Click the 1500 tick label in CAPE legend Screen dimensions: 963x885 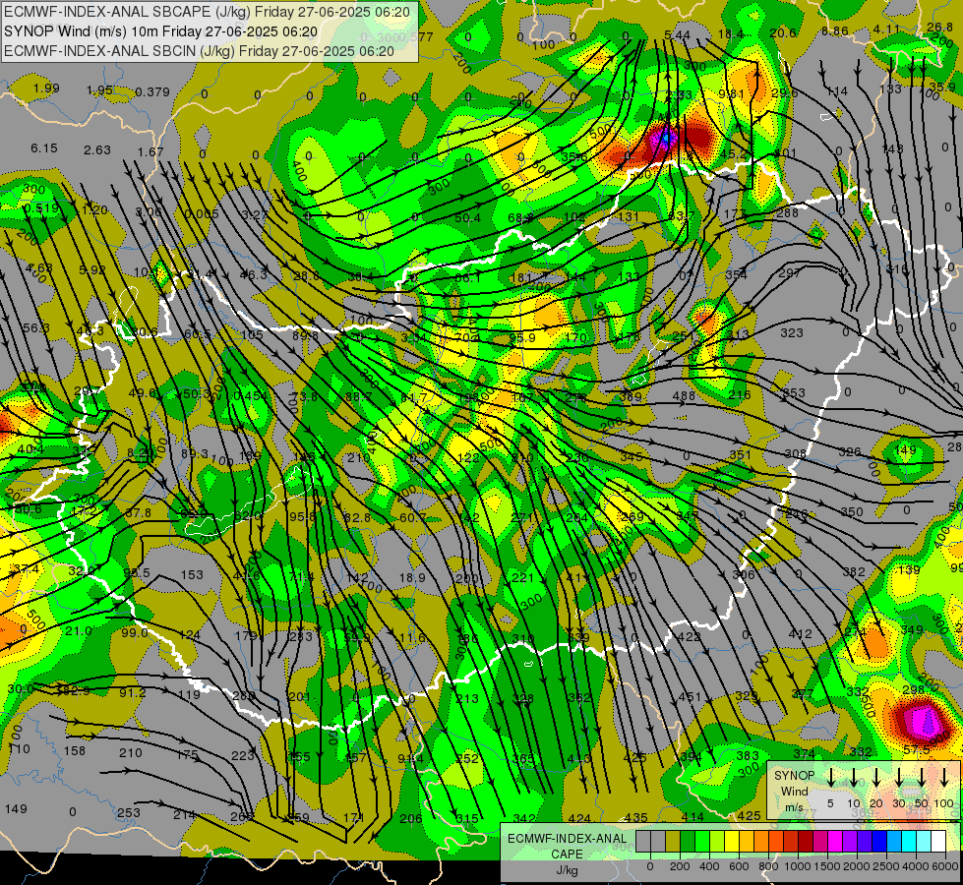pyautogui.click(x=827, y=866)
